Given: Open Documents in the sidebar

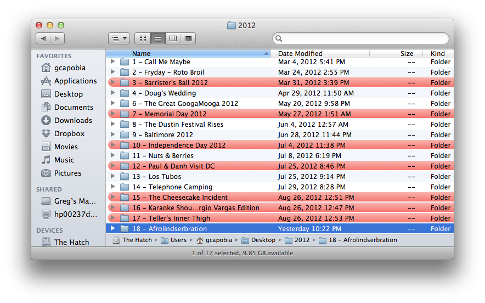Looking at the screenshot, I should [67, 107].
